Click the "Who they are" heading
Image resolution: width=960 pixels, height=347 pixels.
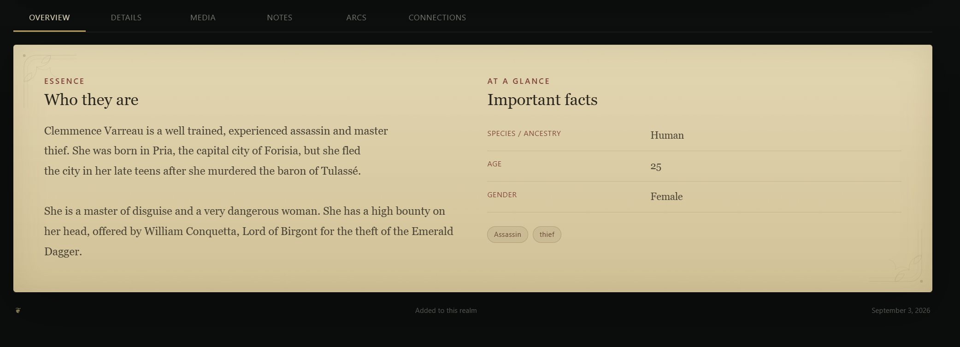tap(91, 100)
